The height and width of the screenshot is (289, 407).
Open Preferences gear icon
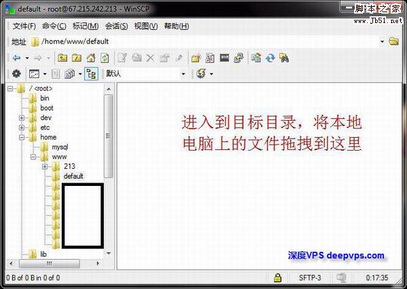tap(16, 74)
